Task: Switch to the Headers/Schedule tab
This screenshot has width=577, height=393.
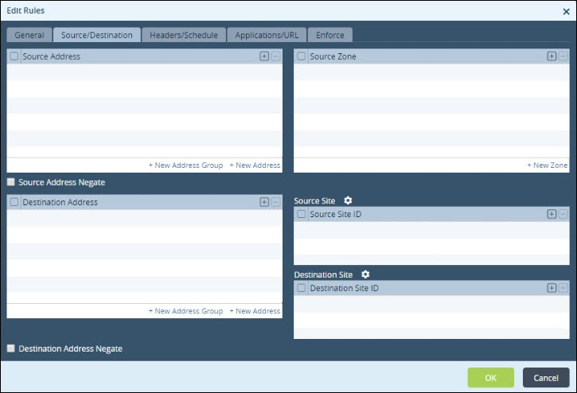Action: tap(184, 35)
